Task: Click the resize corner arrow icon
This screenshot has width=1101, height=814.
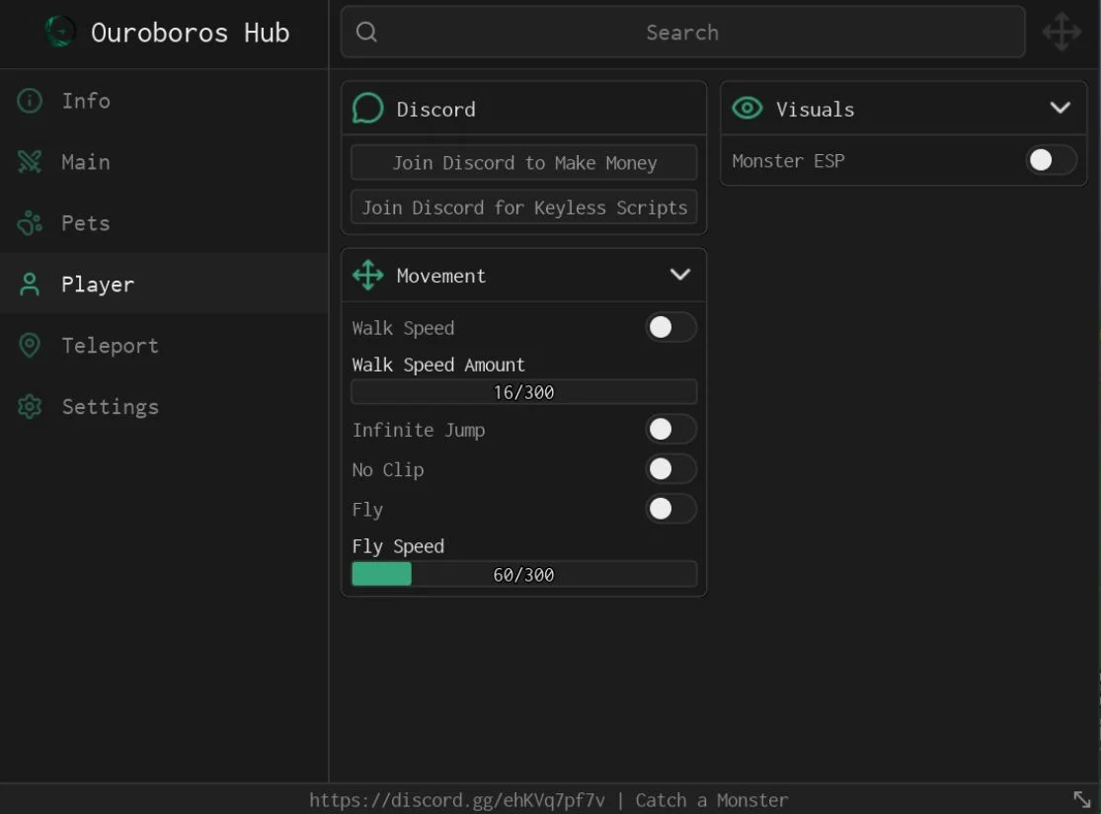Action: [1082, 799]
